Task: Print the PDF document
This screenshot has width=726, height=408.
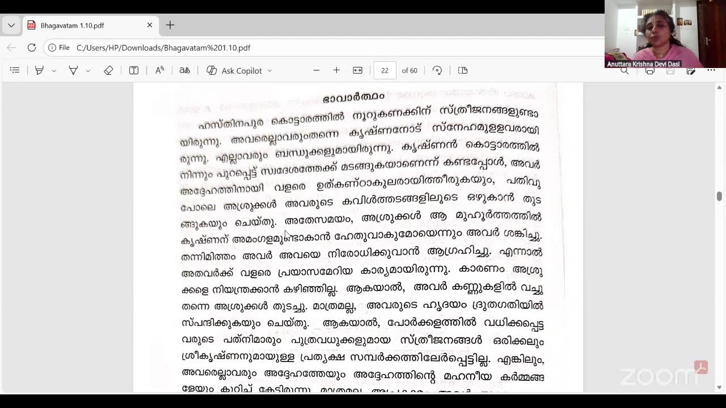Action: (650, 71)
